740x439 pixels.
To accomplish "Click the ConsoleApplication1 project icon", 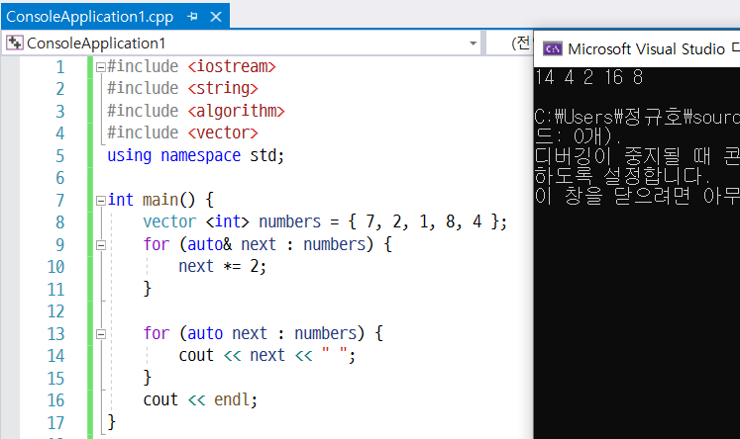I will tap(15, 43).
